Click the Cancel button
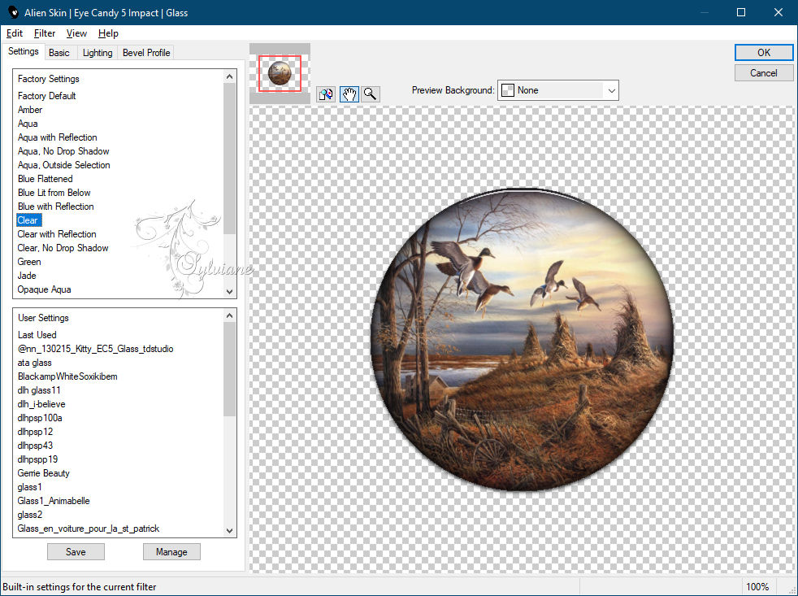Viewport: 798px width, 596px height. click(x=763, y=73)
